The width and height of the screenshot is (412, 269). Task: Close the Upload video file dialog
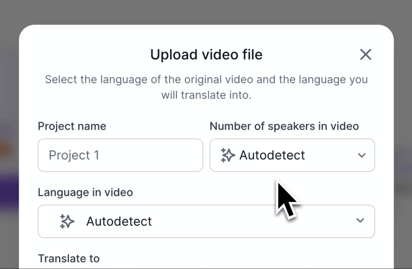click(x=365, y=54)
